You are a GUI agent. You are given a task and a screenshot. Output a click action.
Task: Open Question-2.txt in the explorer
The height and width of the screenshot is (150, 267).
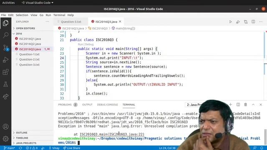(x=29, y=59)
